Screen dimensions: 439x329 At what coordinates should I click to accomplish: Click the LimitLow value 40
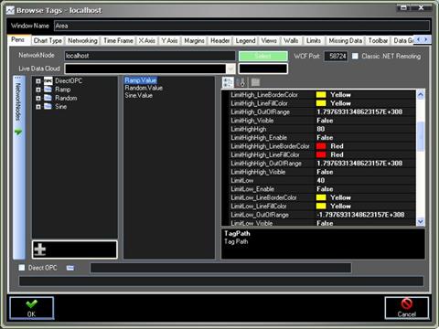pos(321,181)
